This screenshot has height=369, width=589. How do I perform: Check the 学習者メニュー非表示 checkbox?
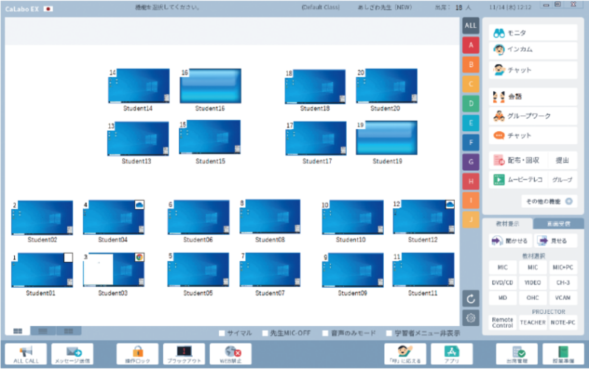point(389,333)
